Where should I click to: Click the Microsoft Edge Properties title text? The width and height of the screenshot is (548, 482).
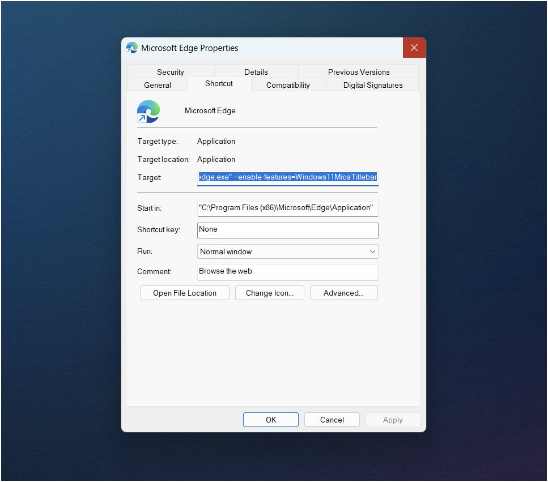(x=190, y=48)
